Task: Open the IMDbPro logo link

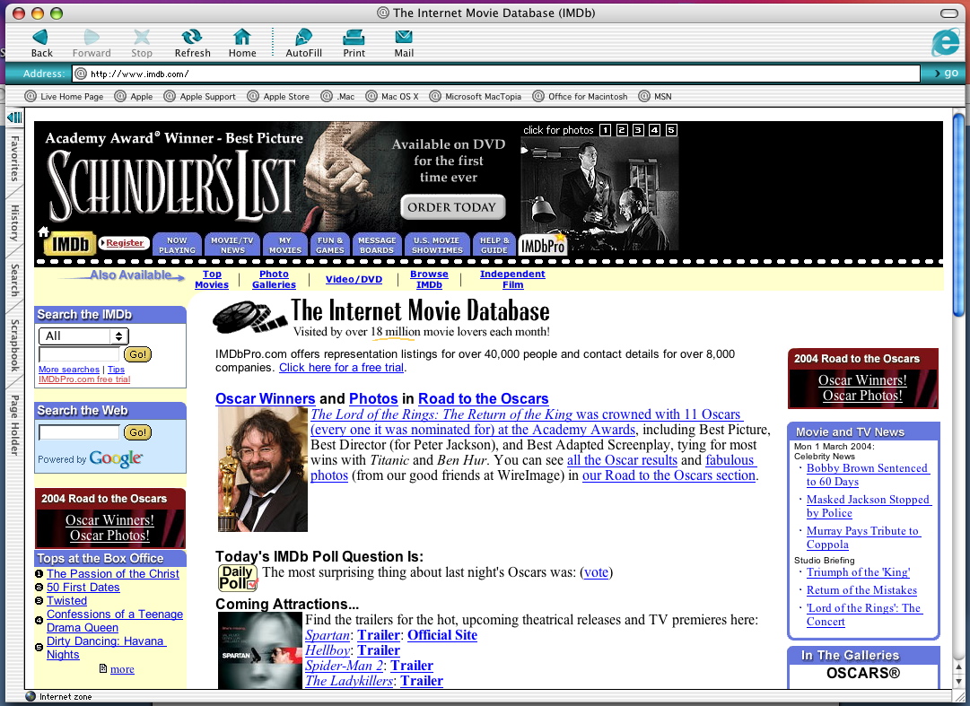Action: [x=543, y=246]
